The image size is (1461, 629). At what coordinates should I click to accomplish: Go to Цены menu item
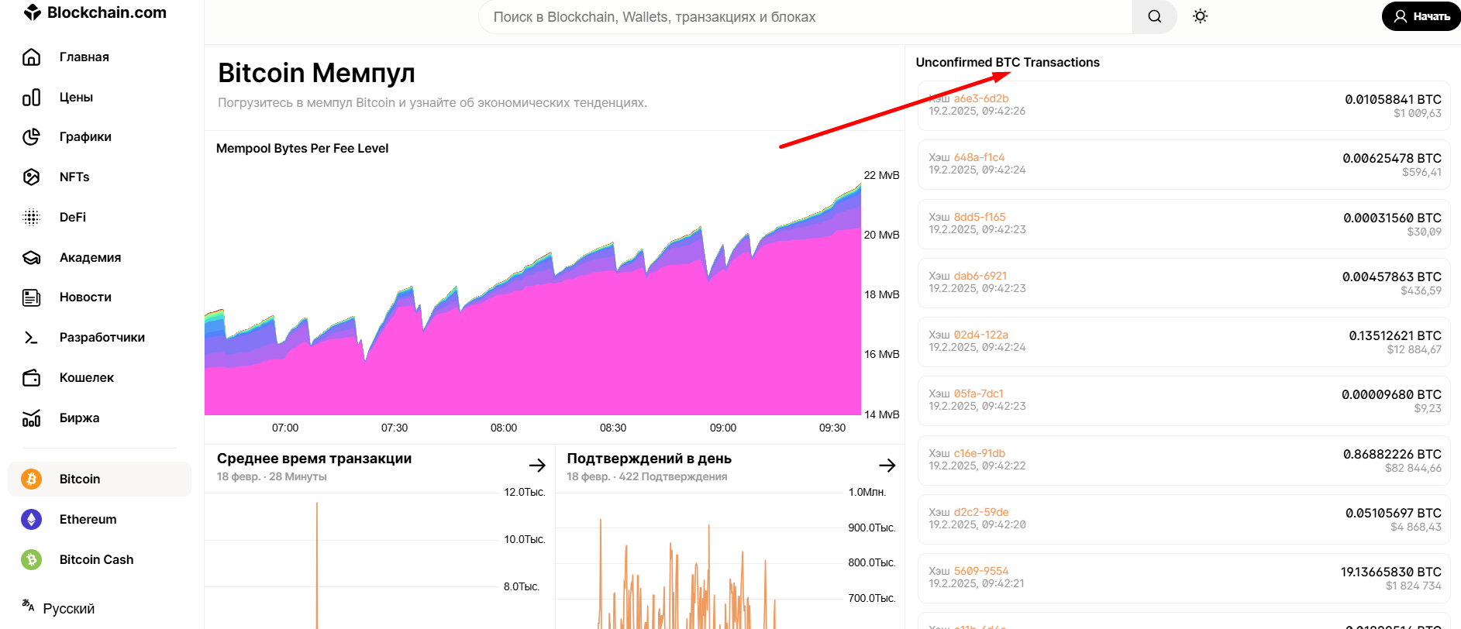coord(76,97)
